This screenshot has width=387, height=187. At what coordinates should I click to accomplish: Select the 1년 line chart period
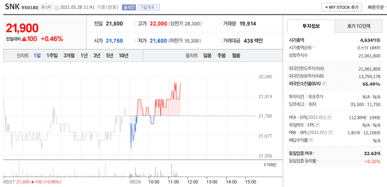pyautogui.click(x=84, y=56)
